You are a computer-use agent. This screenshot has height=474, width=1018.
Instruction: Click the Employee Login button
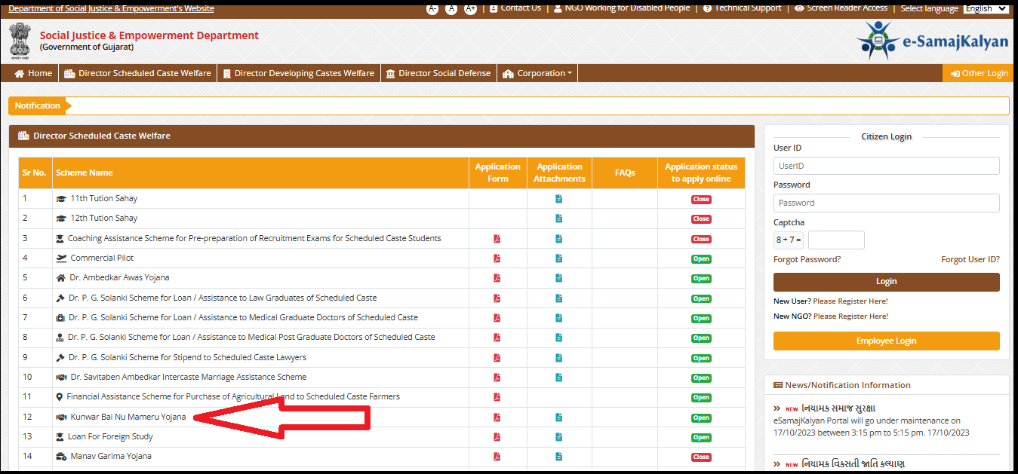pos(887,341)
